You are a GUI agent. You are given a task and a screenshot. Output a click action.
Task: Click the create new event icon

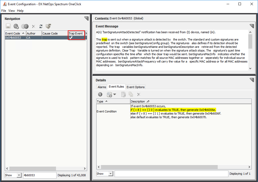[16, 26]
